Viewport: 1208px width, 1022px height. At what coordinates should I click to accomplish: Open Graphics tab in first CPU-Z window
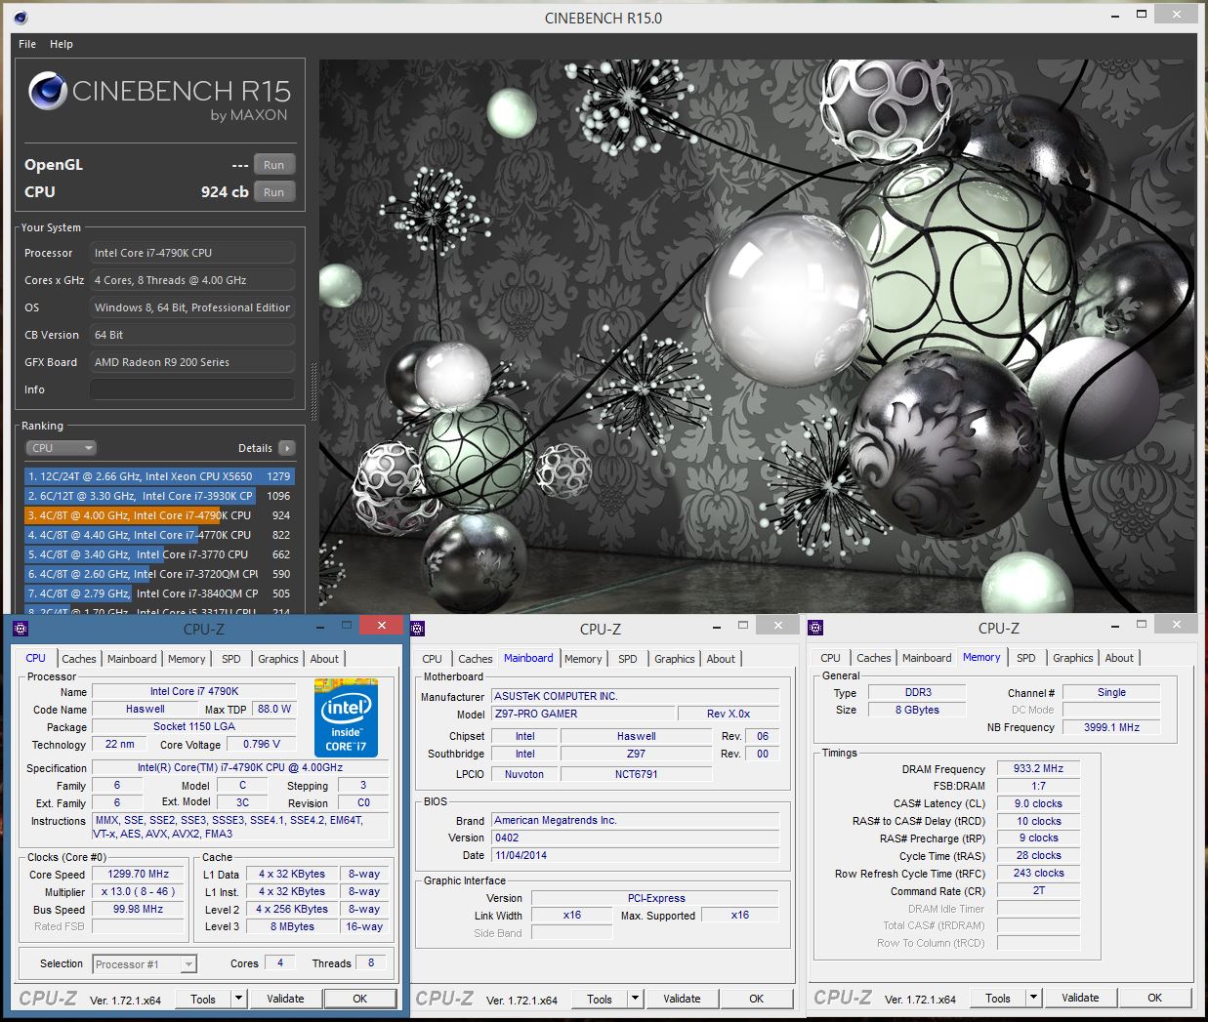[278, 659]
